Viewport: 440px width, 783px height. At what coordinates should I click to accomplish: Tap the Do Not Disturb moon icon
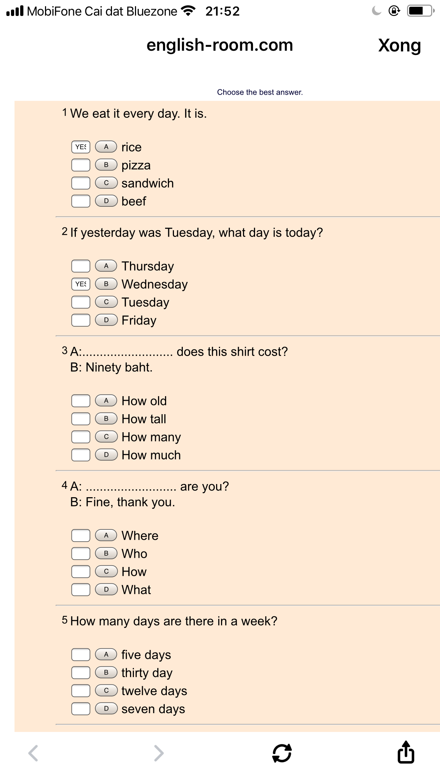point(376,11)
